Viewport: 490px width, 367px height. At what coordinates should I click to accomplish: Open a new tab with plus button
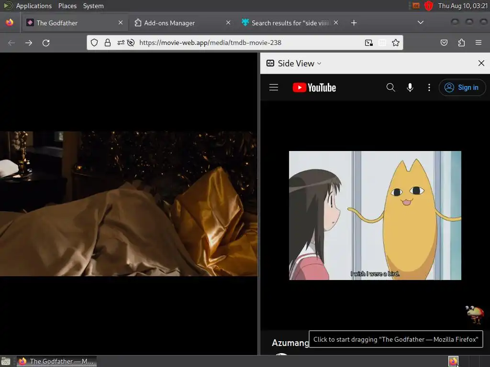pyautogui.click(x=354, y=23)
